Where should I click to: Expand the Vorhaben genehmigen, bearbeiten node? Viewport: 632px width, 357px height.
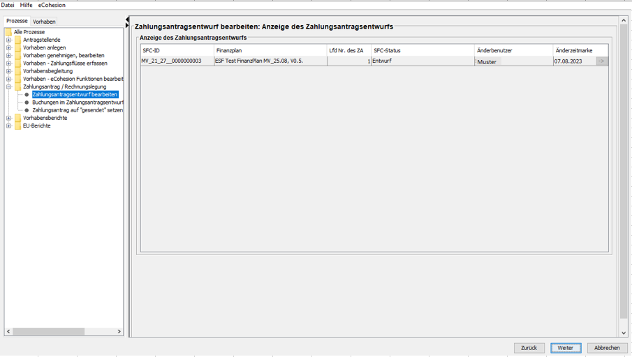(x=9, y=56)
